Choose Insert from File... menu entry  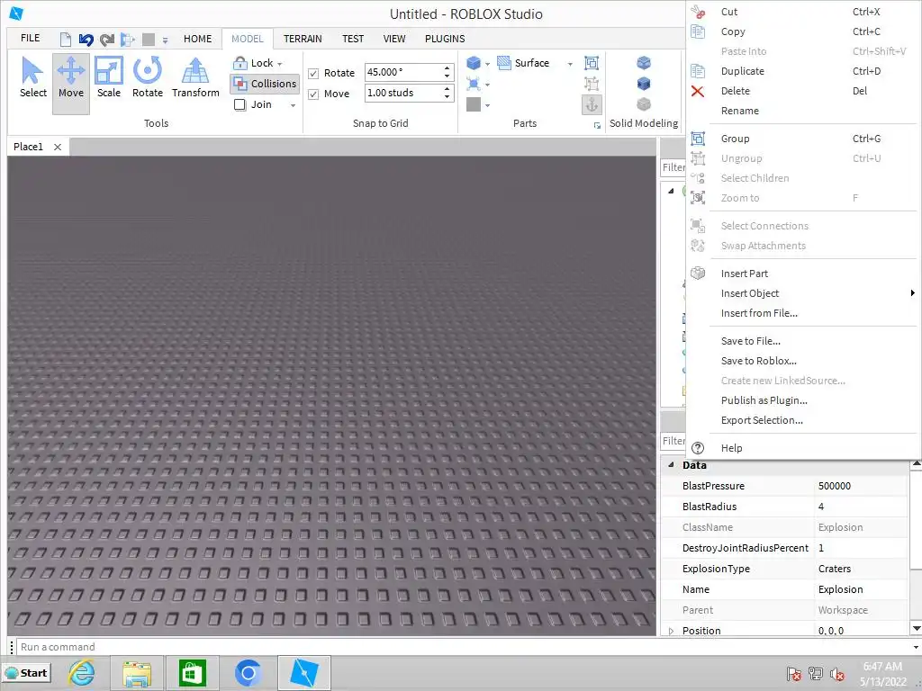click(803, 313)
